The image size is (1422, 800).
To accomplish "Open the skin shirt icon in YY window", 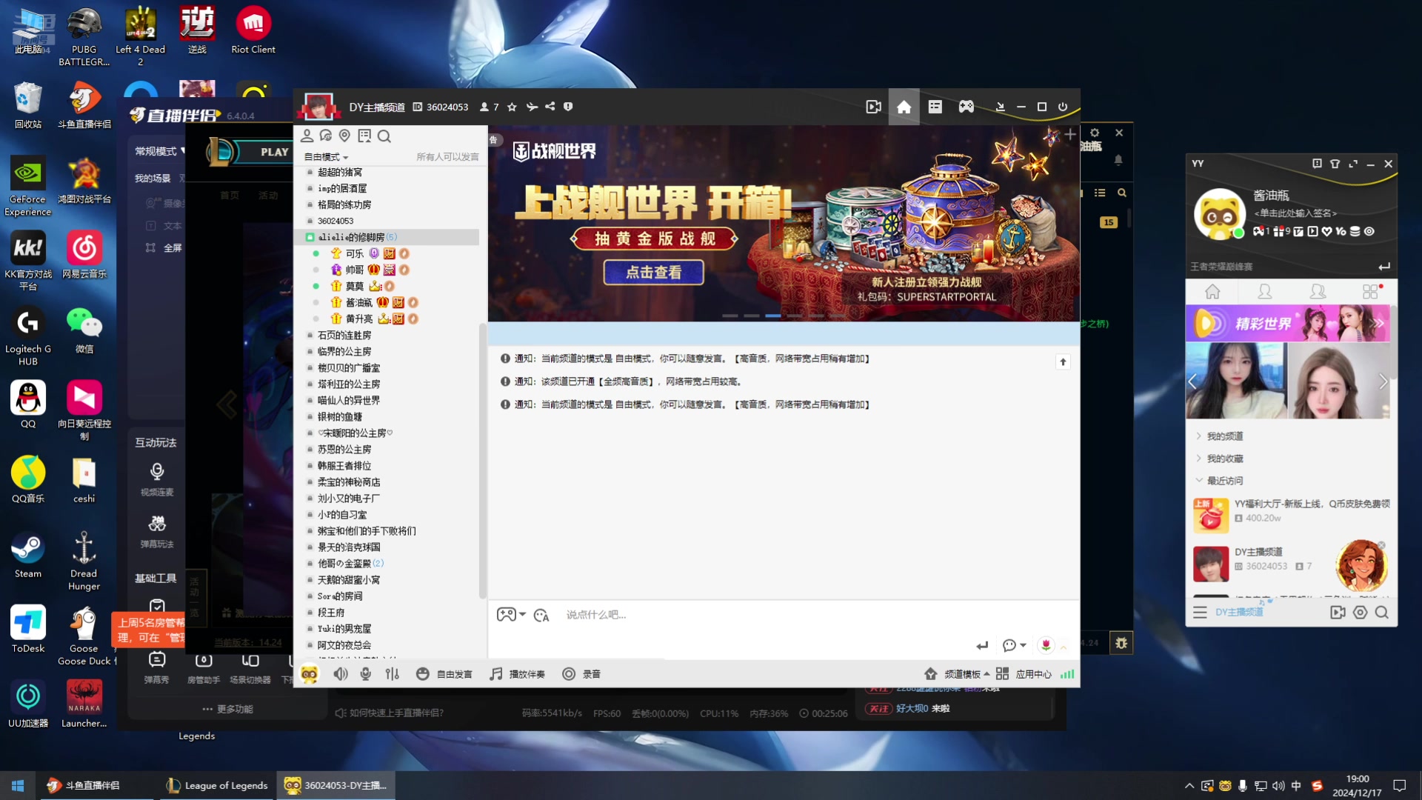I will [1335, 164].
